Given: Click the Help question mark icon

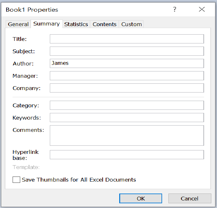Looking at the screenshot, I should (175, 9).
